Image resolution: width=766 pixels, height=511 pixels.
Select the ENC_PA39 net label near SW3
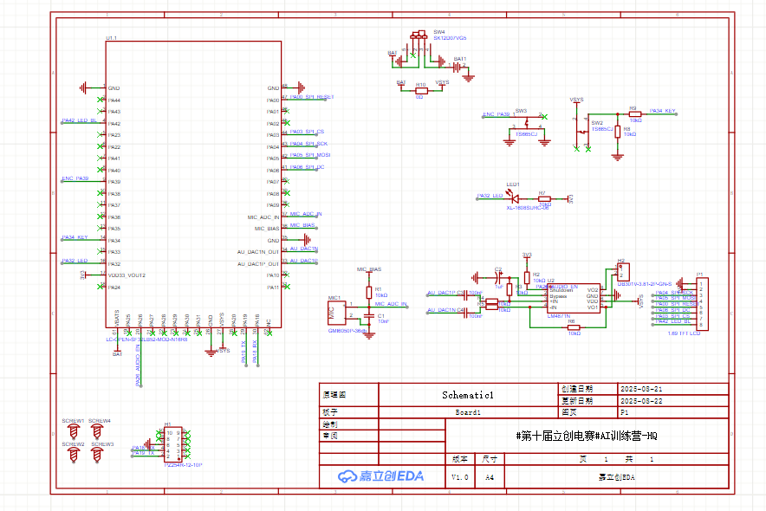[x=497, y=114]
